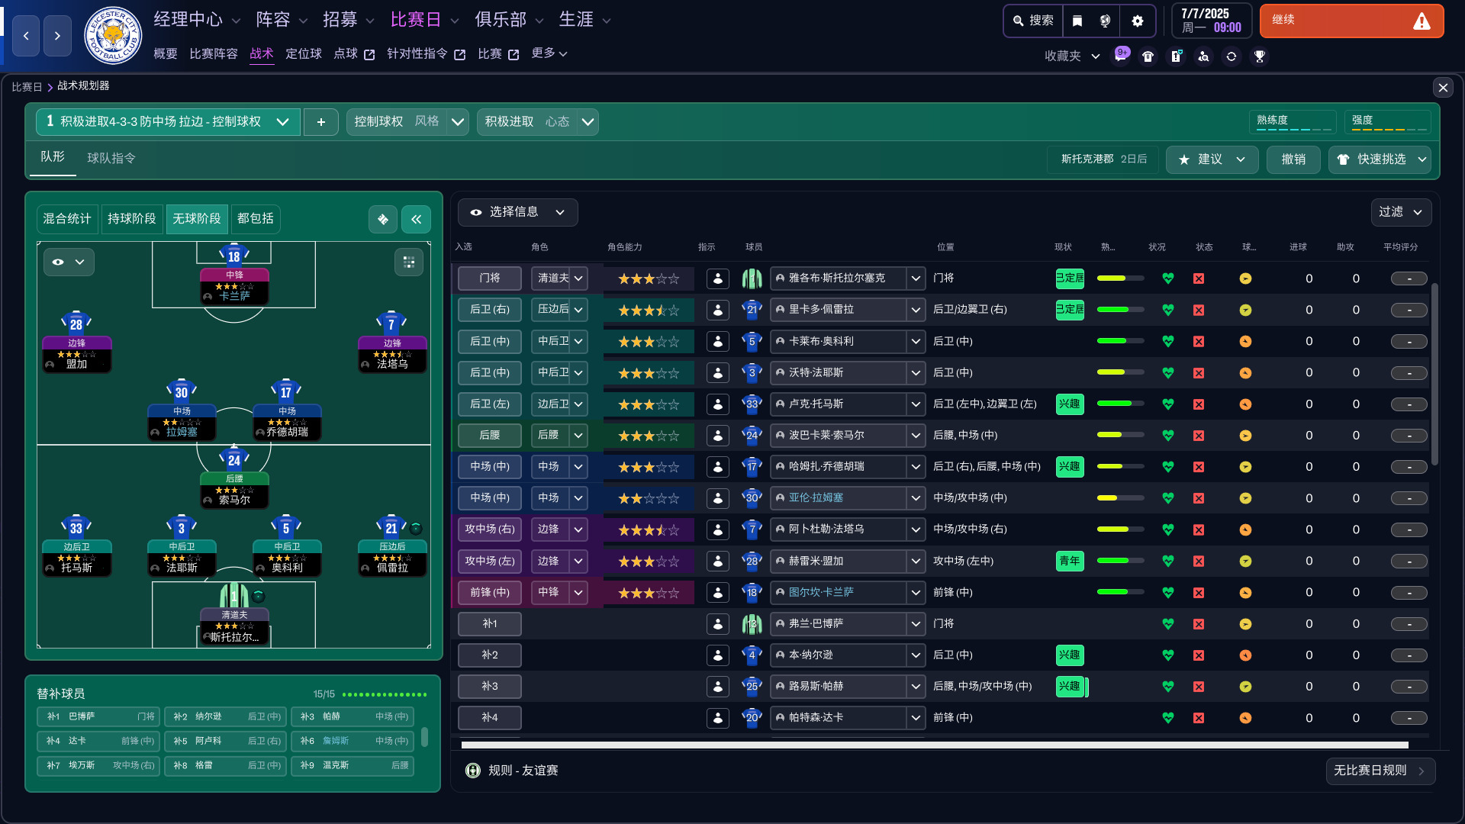Toggle the eye visibility dropdown on pitch
1465x824 pixels.
(x=69, y=262)
